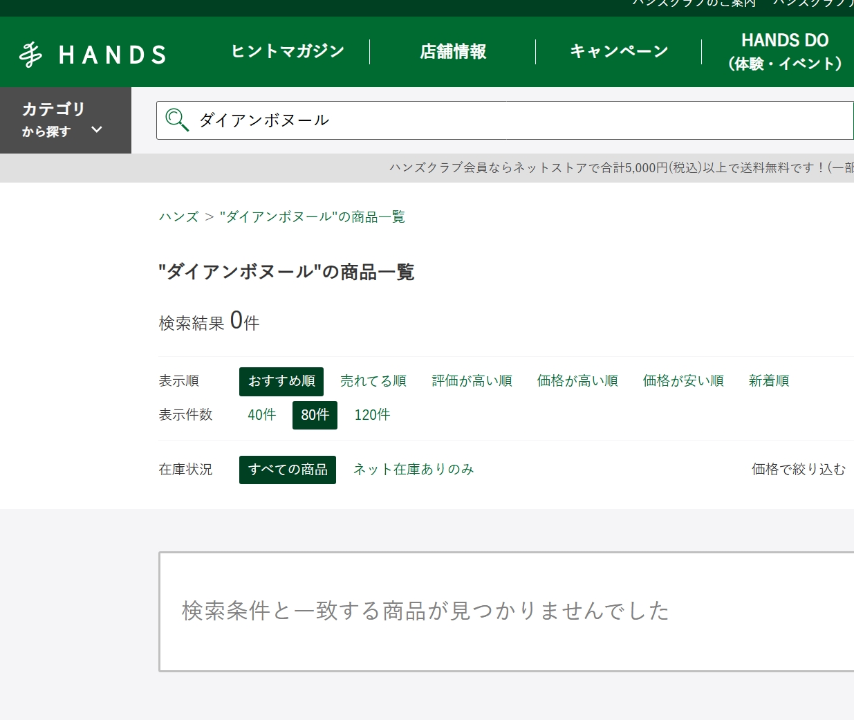The height and width of the screenshot is (720, 854).
Task: Open キャンペーン menu
Action: [x=619, y=51]
